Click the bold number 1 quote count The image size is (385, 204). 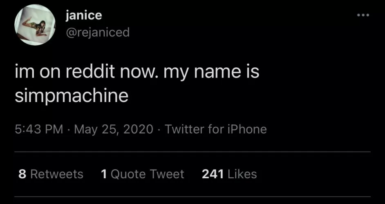pos(104,174)
